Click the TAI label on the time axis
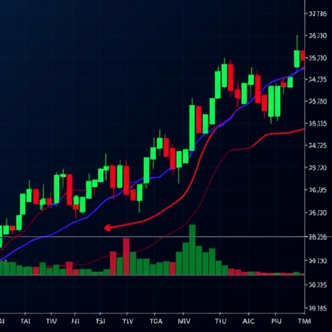This screenshot has height=332, width=332. [x=25, y=321]
